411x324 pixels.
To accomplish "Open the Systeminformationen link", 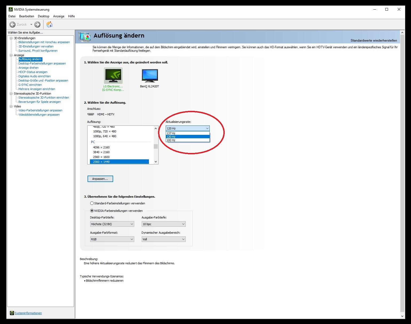I will point(28,313).
